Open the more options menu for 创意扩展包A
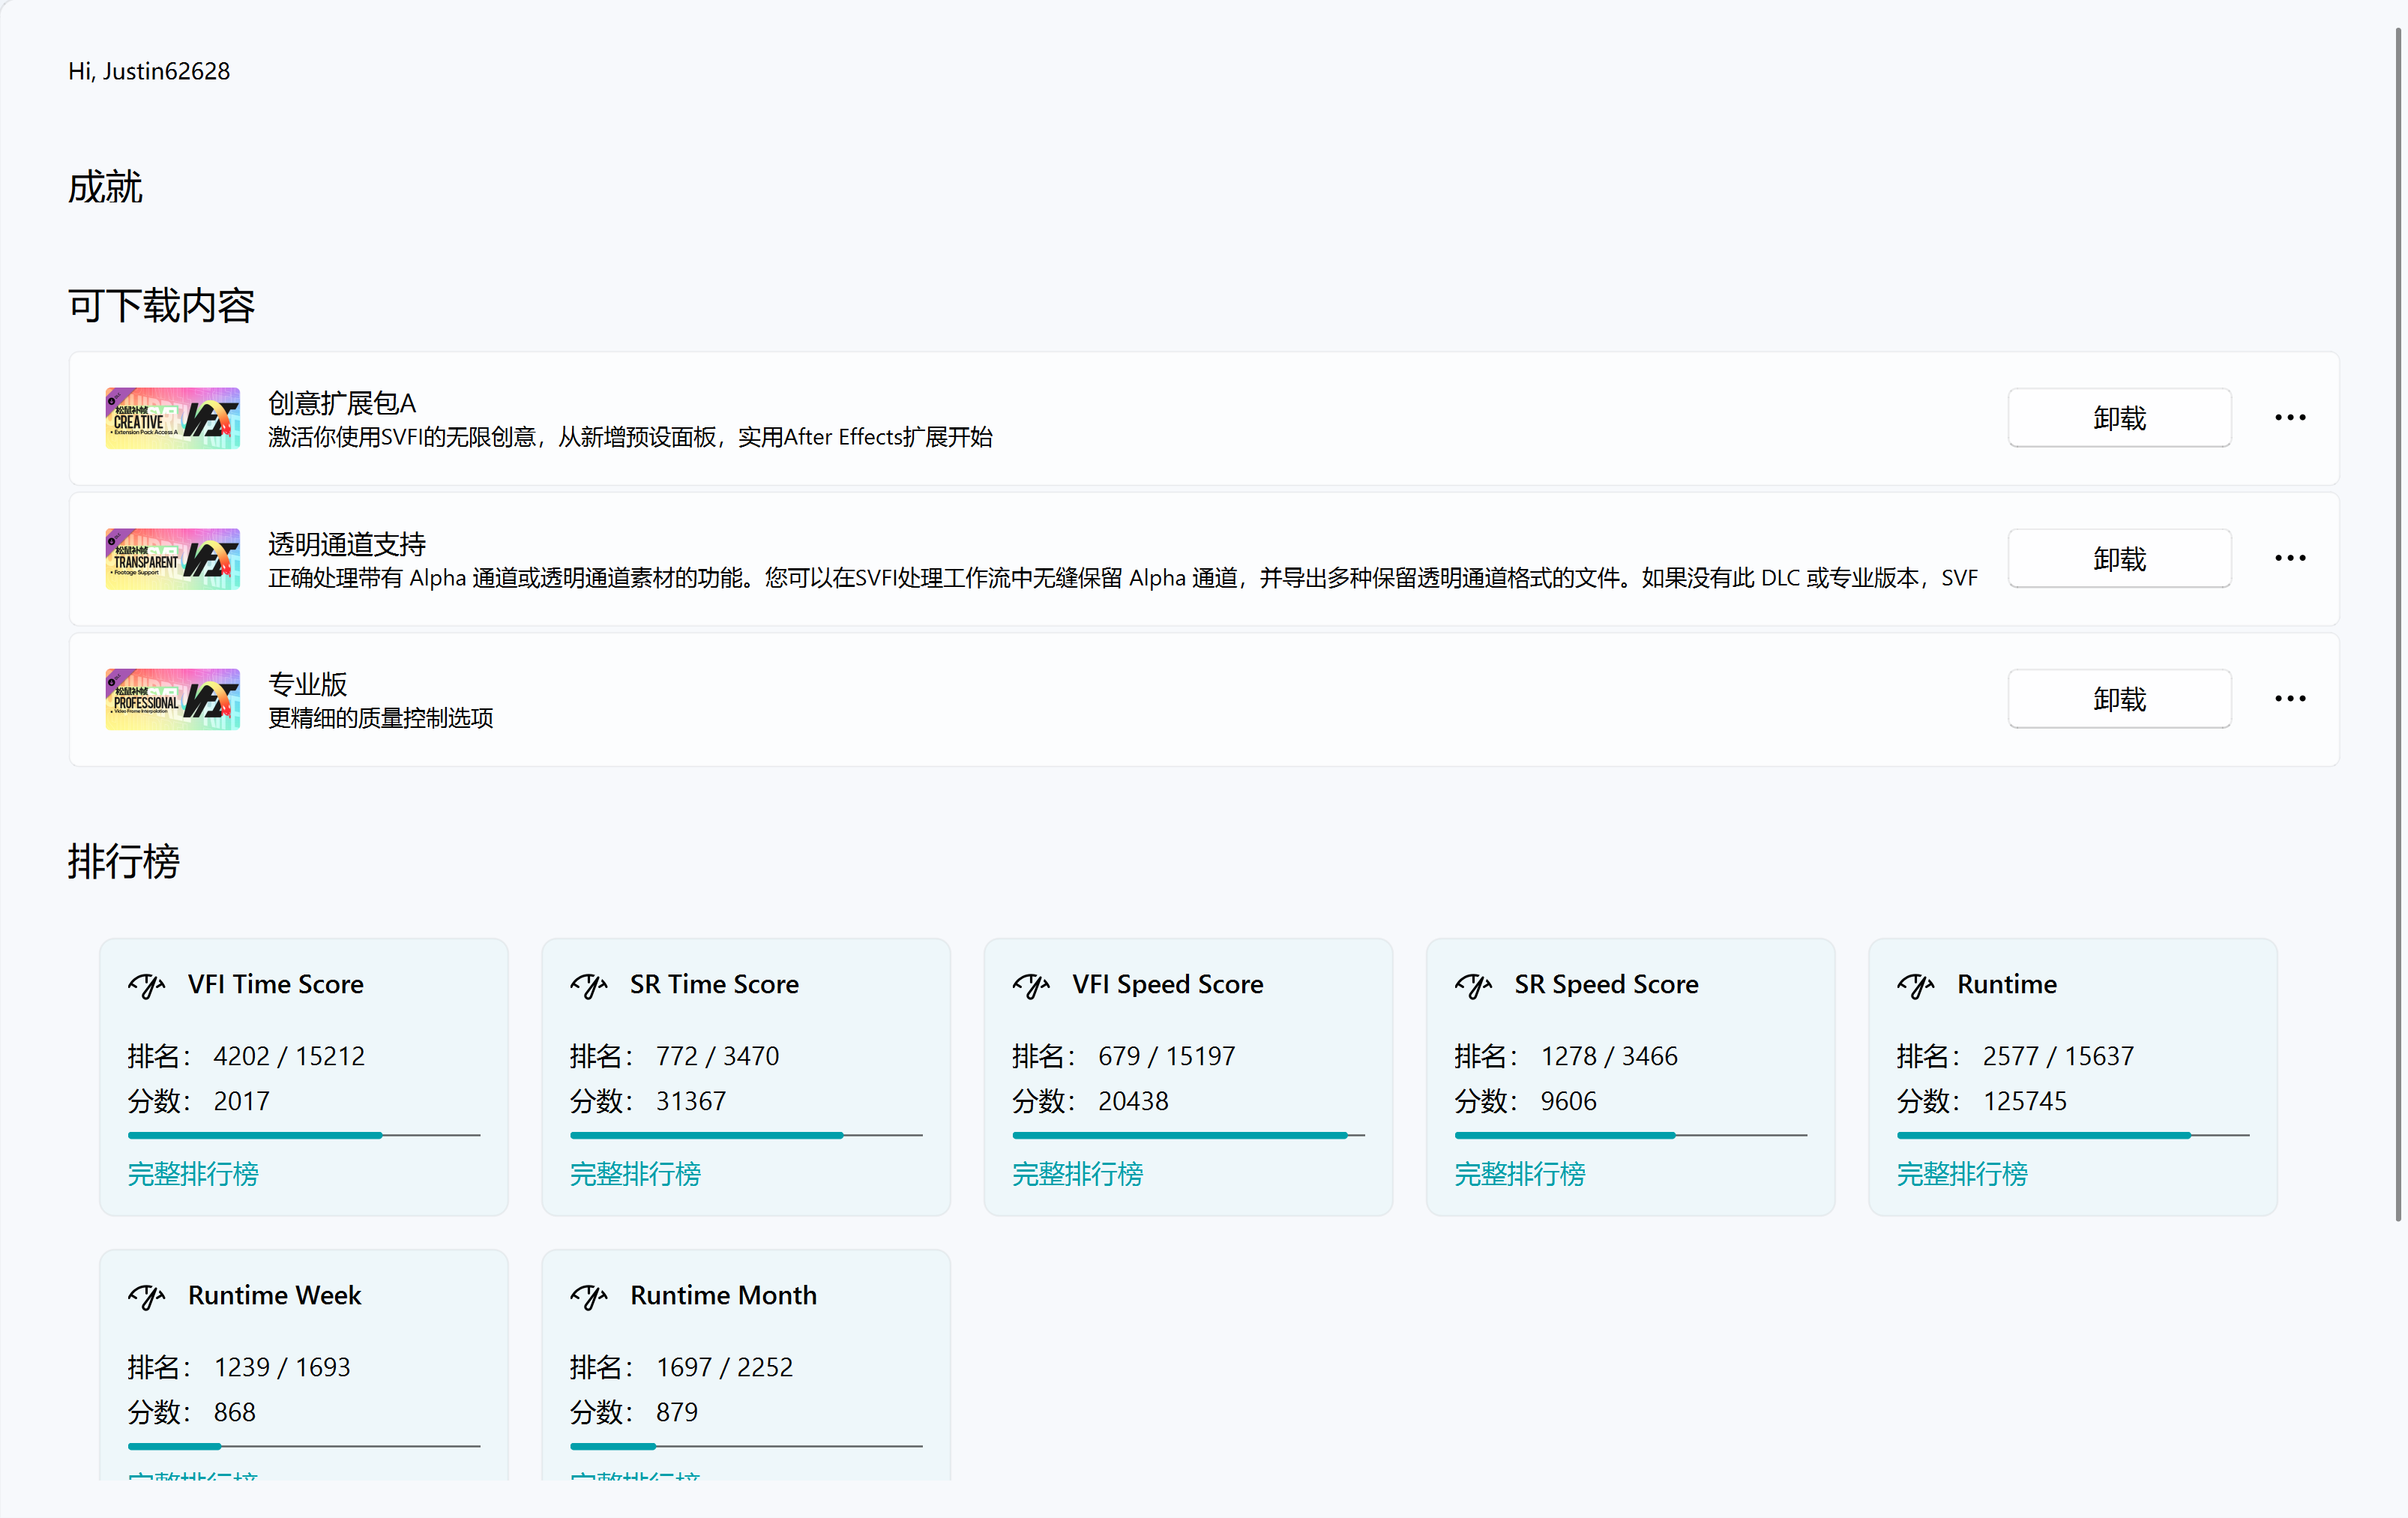Screen dimensions: 2408x1518 click(x=2290, y=418)
